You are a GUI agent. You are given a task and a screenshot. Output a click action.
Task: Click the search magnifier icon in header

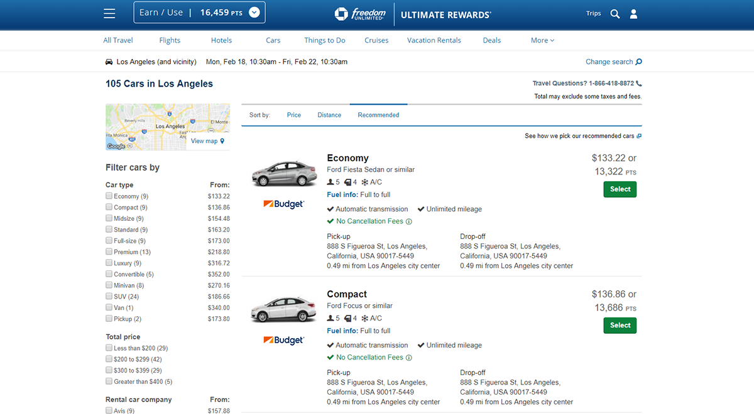pyautogui.click(x=615, y=14)
